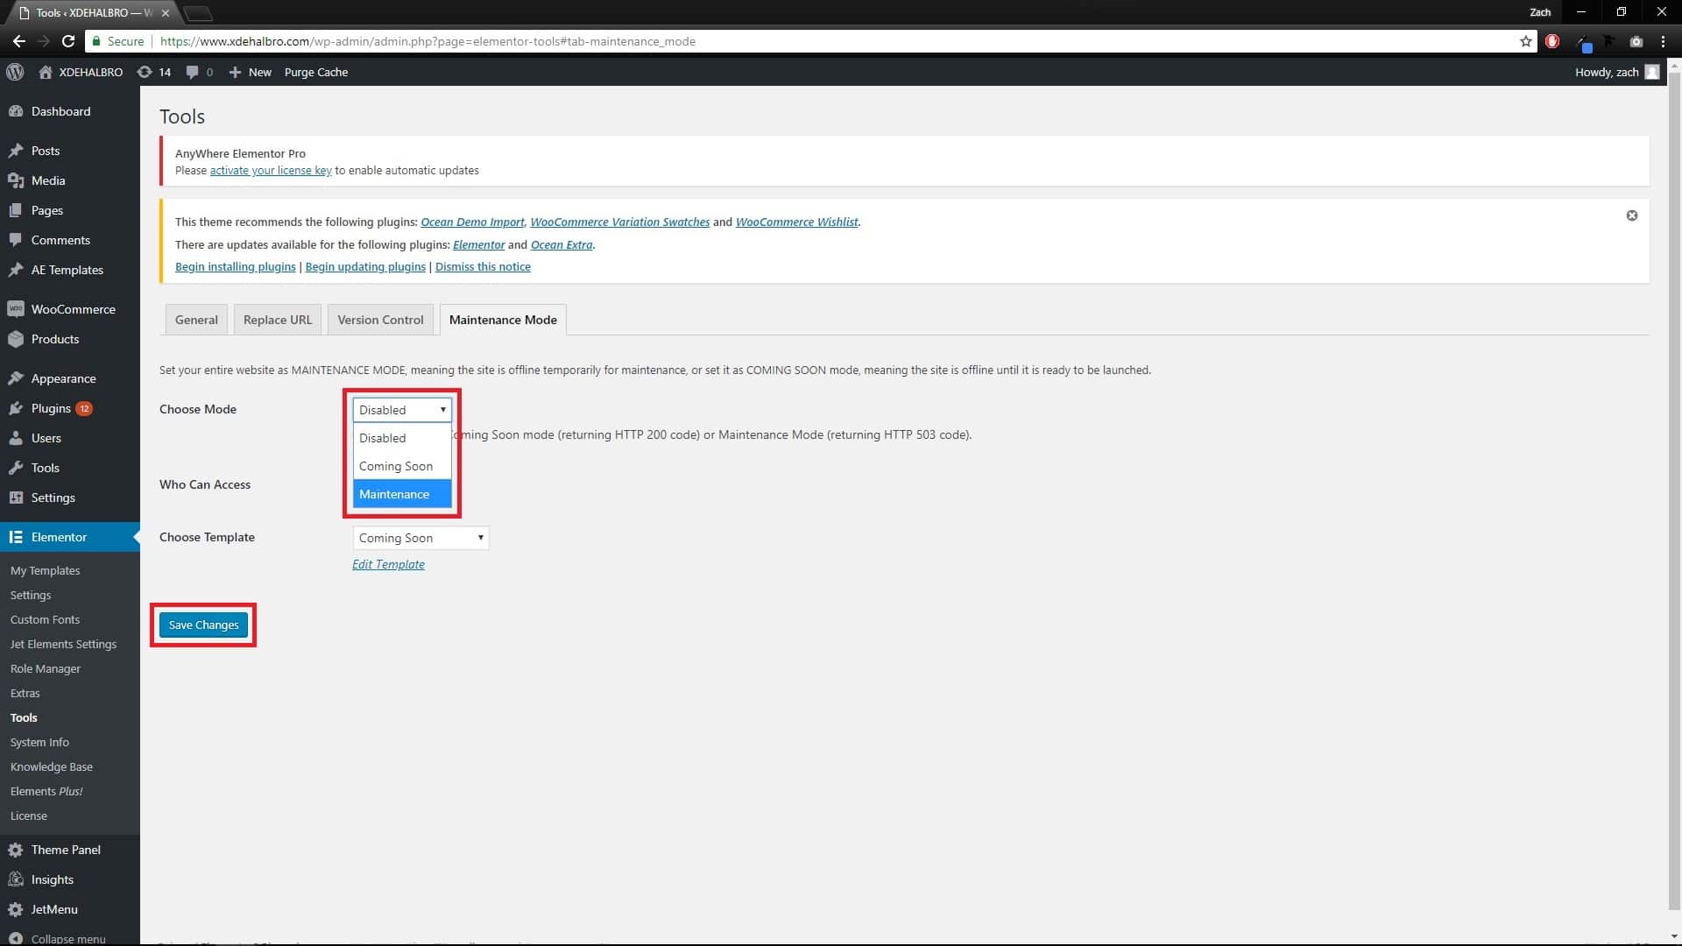Open the XDEHALBRO site home icon
The width and height of the screenshot is (1682, 946).
(46, 72)
